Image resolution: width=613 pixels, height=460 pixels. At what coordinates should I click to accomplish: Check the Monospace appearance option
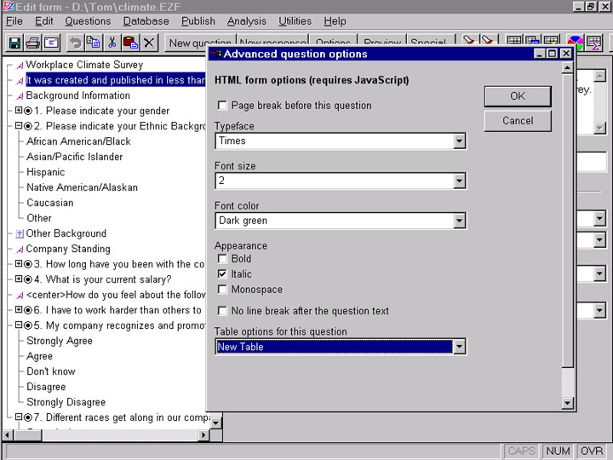click(x=222, y=290)
